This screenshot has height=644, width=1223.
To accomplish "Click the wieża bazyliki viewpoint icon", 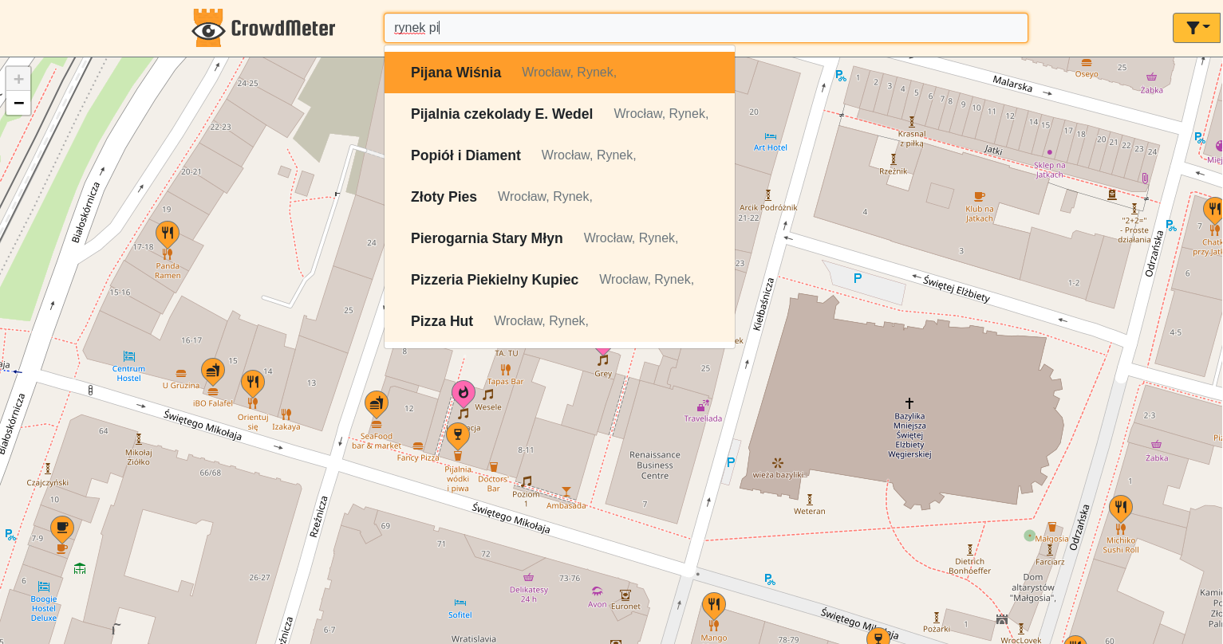I will (778, 462).
